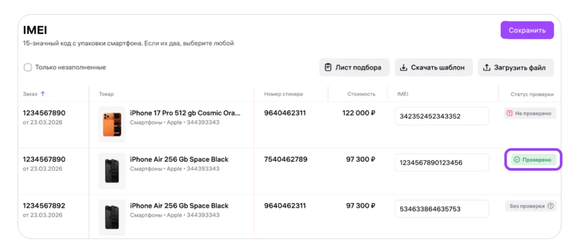579x252 pixels.
Task: Click the help icon beside Без проверки
Action: pos(550,206)
